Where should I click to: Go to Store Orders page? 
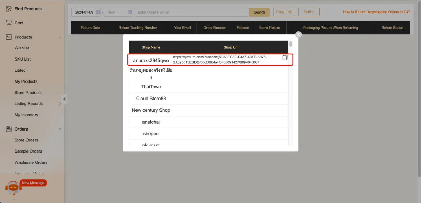[26, 140]
